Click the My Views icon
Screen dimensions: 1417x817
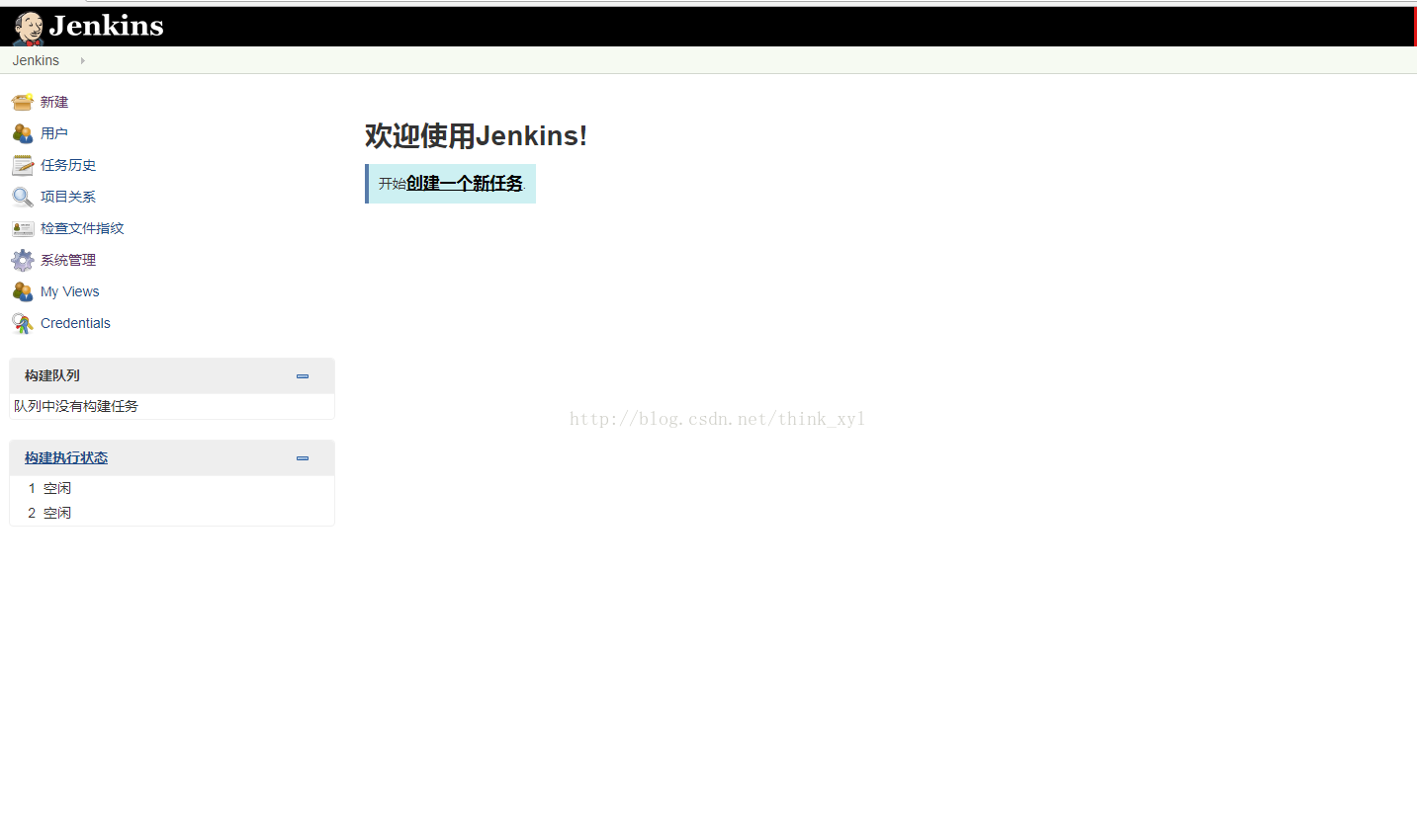pyautogui.click(x=23, y=291)
